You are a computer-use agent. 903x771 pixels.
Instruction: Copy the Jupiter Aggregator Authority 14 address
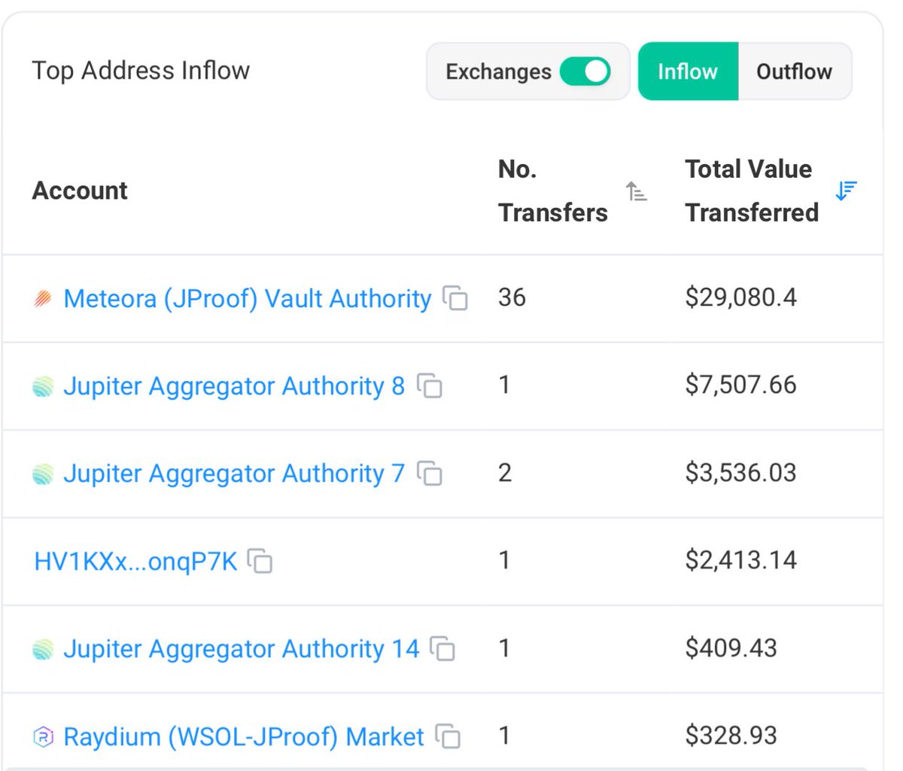click(443, 648)
